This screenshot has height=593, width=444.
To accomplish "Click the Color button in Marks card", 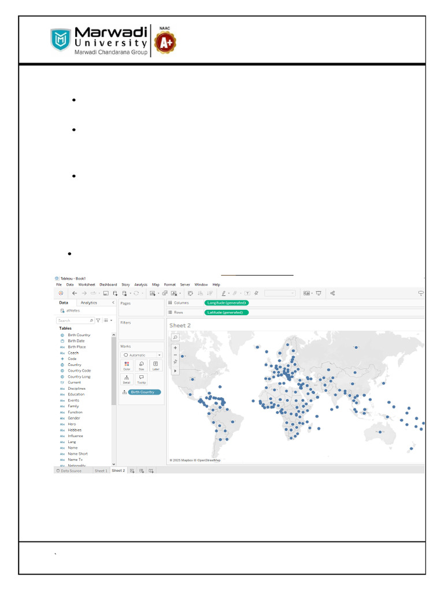I will pos(127,365).
